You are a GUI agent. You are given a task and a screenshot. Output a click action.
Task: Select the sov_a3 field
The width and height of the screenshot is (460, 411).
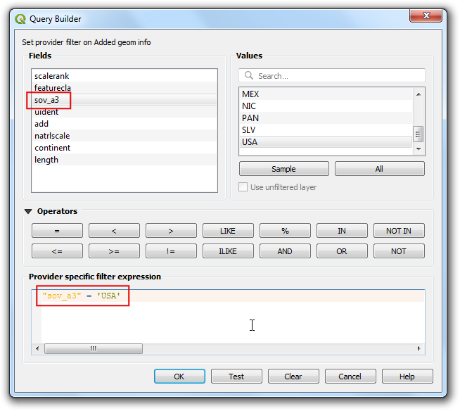47,100
